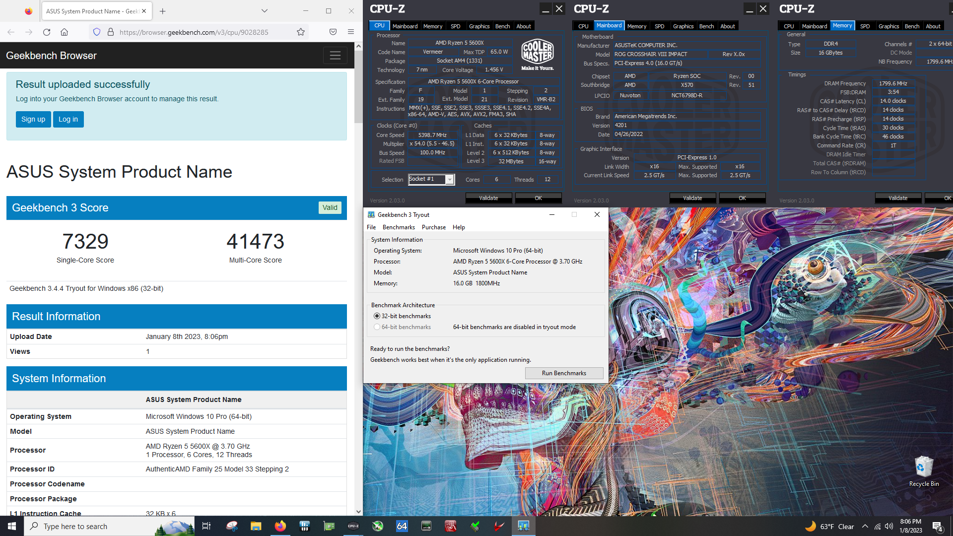
Task: Open Windows Start menu
Action: tap(12, 526)
